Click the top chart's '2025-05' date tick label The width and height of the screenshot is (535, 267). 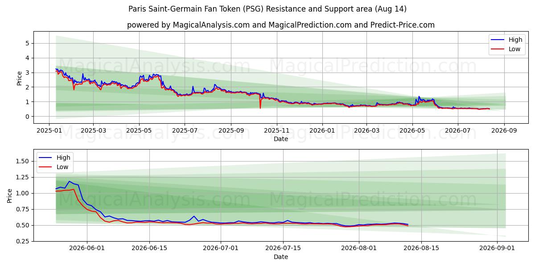click(139, 131)
